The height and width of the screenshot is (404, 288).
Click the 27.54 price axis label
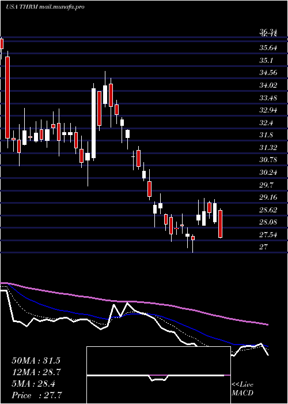tap(268, 235)
